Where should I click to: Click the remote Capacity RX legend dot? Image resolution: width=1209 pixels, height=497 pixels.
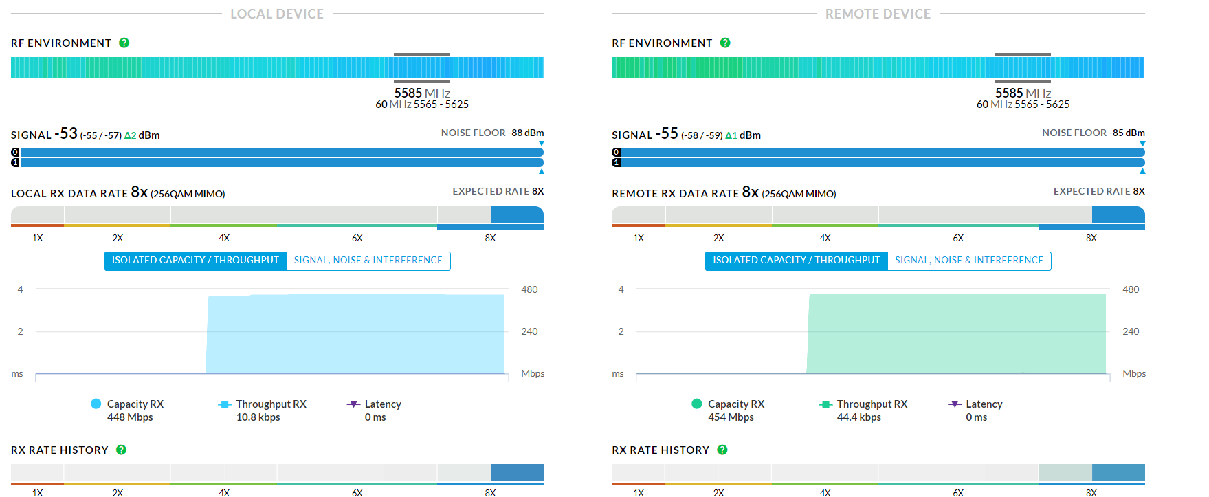pos(697,404)
